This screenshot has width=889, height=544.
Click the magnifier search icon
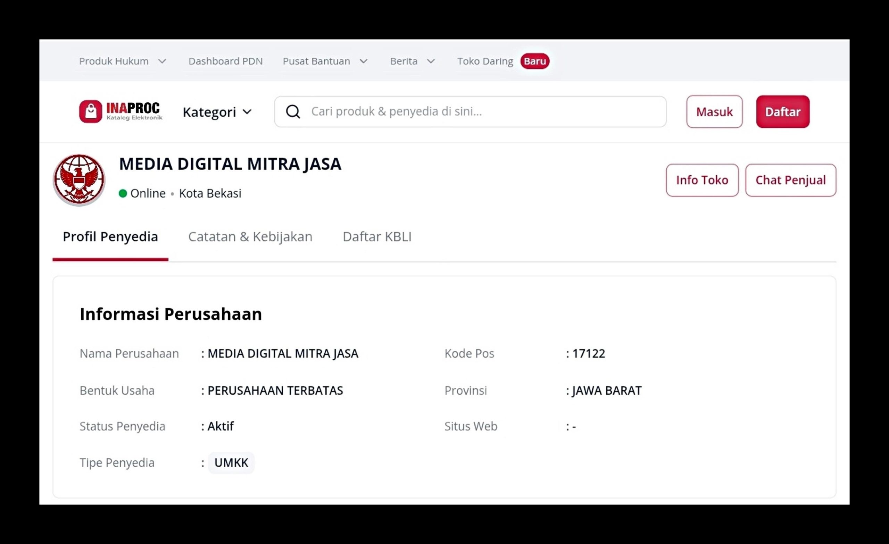click(293, 111)
